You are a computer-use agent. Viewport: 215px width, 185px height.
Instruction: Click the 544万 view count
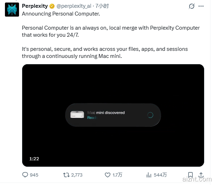tap(160, 175)
